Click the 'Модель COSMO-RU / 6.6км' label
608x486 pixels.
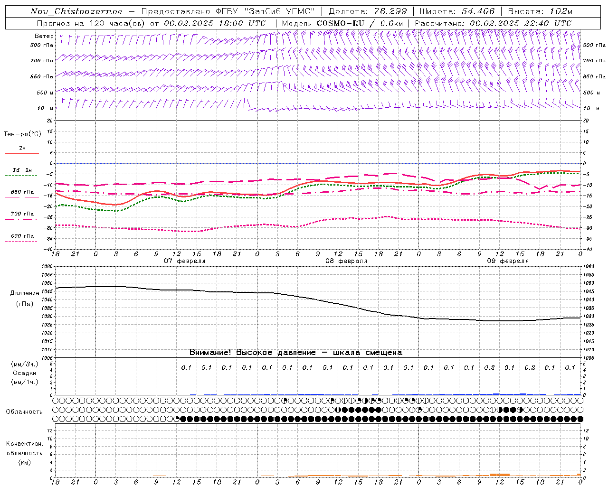[x=342, y=23]
